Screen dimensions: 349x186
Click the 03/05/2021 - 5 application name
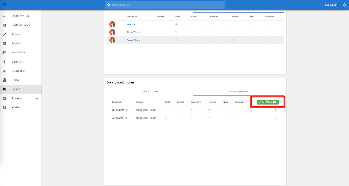click(120, 110)
